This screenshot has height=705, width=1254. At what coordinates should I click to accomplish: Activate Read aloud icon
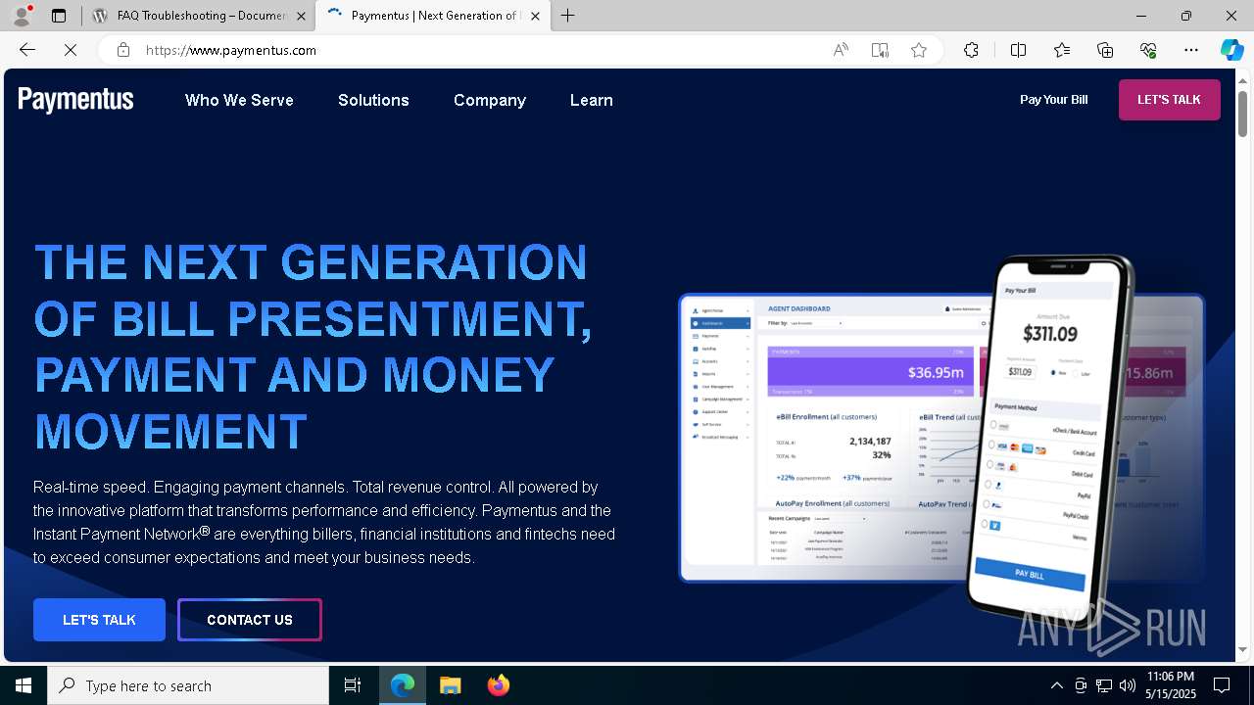point(841,50)
